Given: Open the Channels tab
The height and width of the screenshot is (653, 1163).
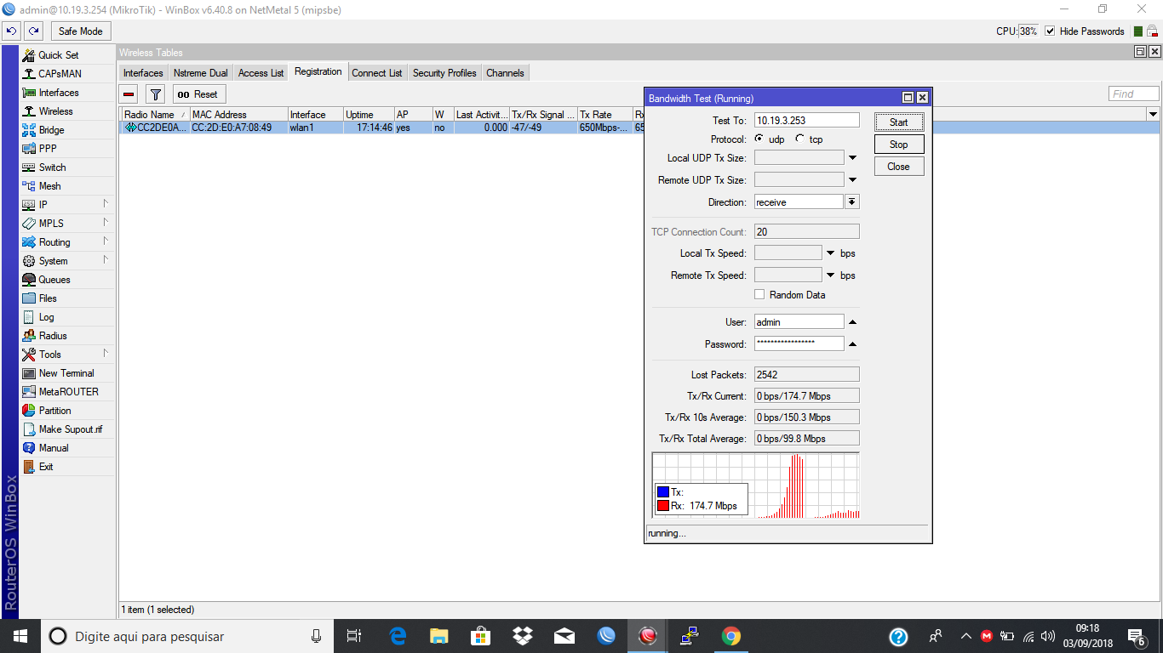Looking at the screenshot, I should [x=505, y=73].
